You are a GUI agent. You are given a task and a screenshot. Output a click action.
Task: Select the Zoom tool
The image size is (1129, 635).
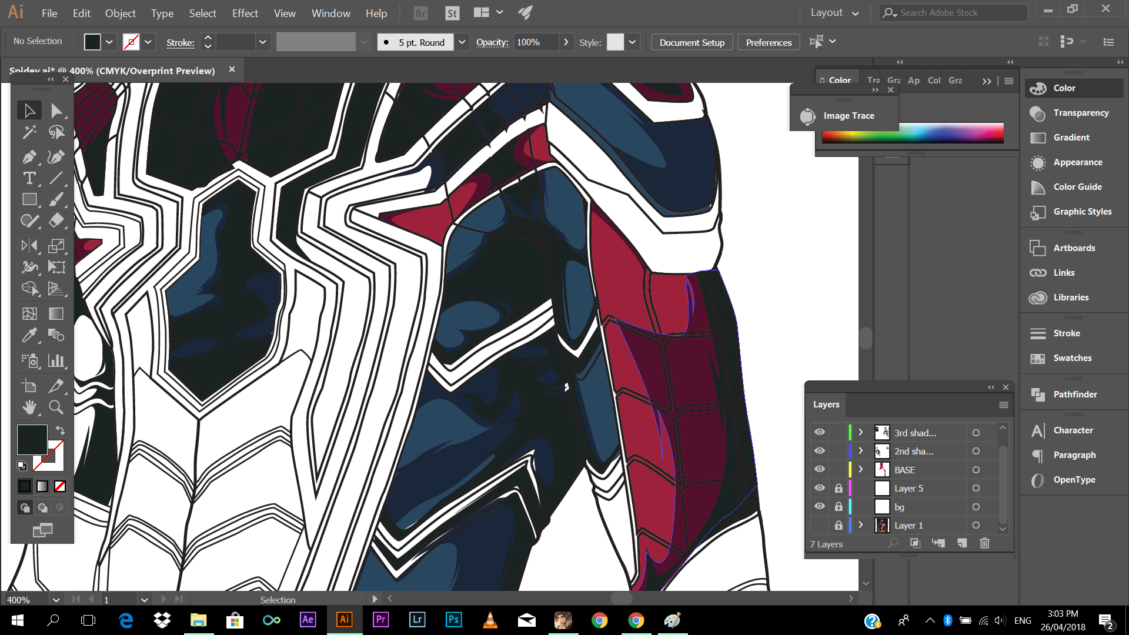(56, 407)
